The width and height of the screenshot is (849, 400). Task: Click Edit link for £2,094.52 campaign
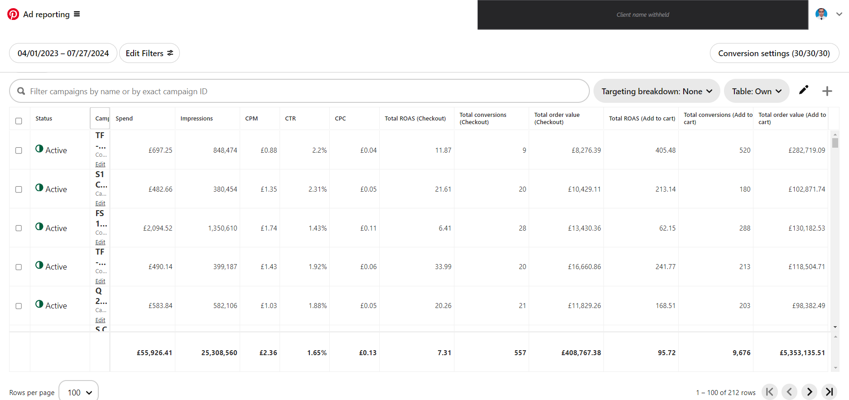point(100,242)
